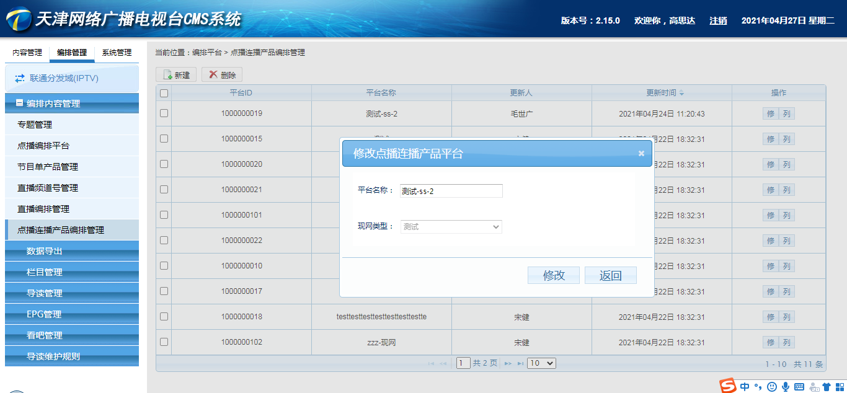The height and width of the screenshot is (393, 847).
Task: Check the row 1000000019 checkbox
Action: 164,113
